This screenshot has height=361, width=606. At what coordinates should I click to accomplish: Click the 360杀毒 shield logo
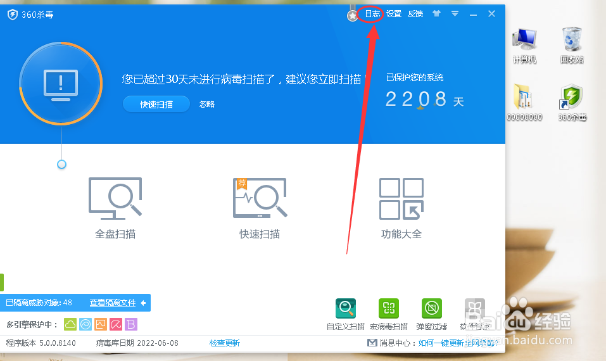click(13, 15)
